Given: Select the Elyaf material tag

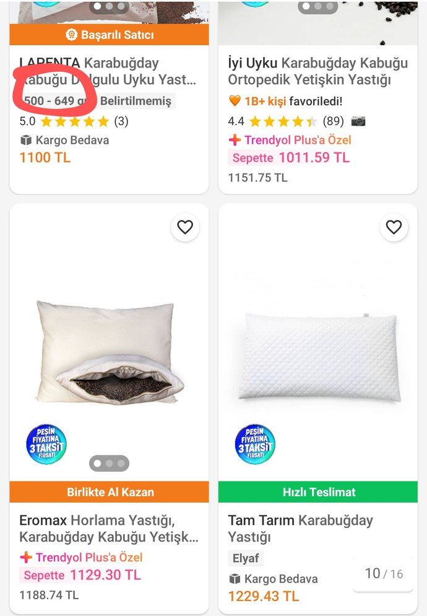Looking at the screenshot, I should (246, 558).
